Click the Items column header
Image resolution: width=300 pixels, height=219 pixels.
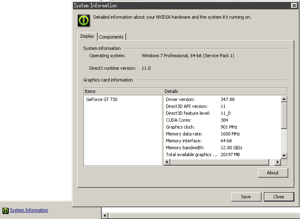(124, 91)
